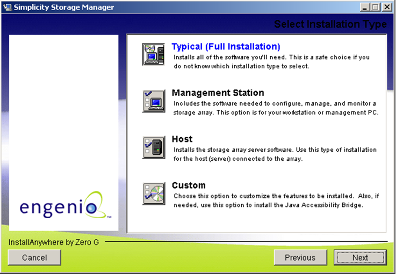Pick the Host installation type heading
Image resolution: width=396 pixels, height=275 pixels.
(182, 139)
